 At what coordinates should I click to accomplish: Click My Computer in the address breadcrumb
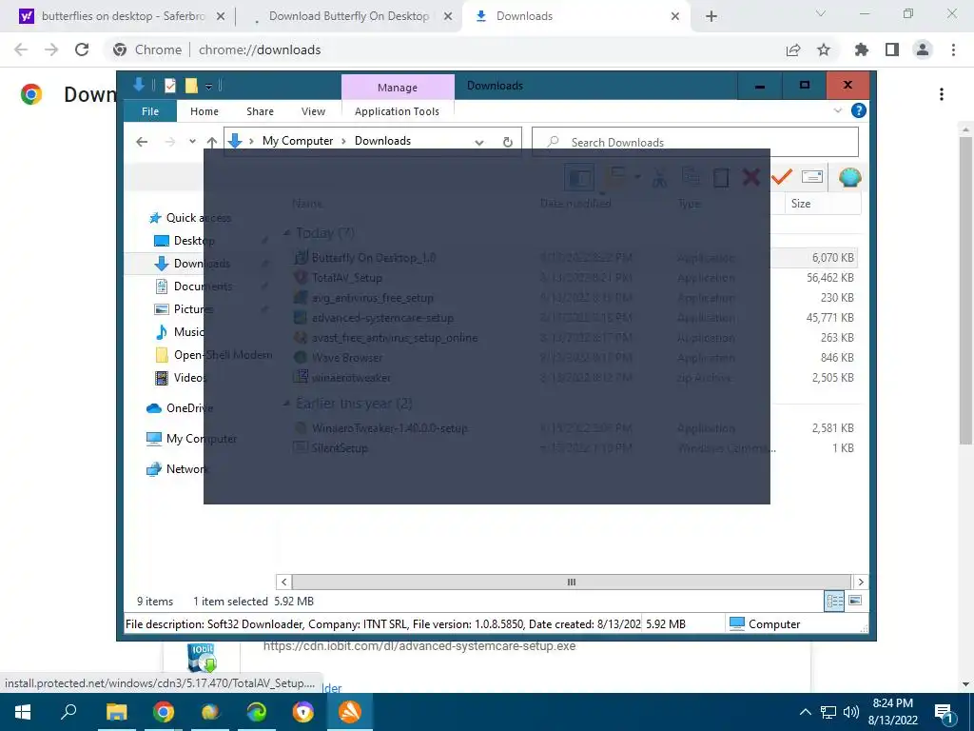(298, 141)
